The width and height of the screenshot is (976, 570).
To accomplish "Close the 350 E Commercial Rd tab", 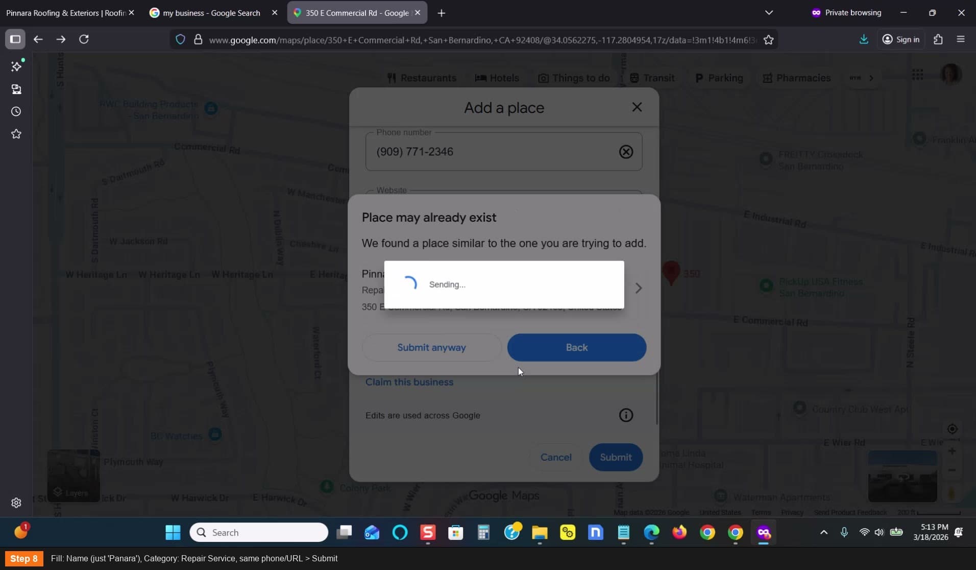I will tap(418, 13).
